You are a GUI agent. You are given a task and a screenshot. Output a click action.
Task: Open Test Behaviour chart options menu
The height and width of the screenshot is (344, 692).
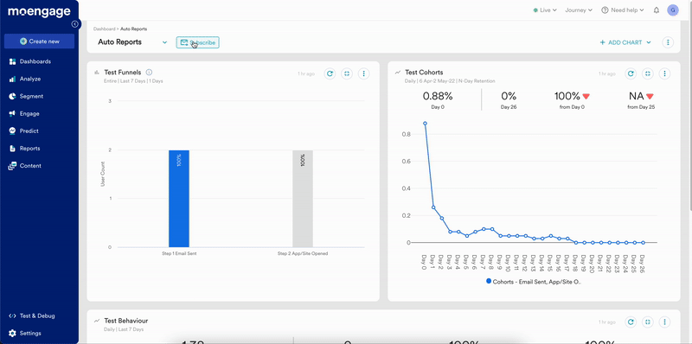[x=664, y=322]
